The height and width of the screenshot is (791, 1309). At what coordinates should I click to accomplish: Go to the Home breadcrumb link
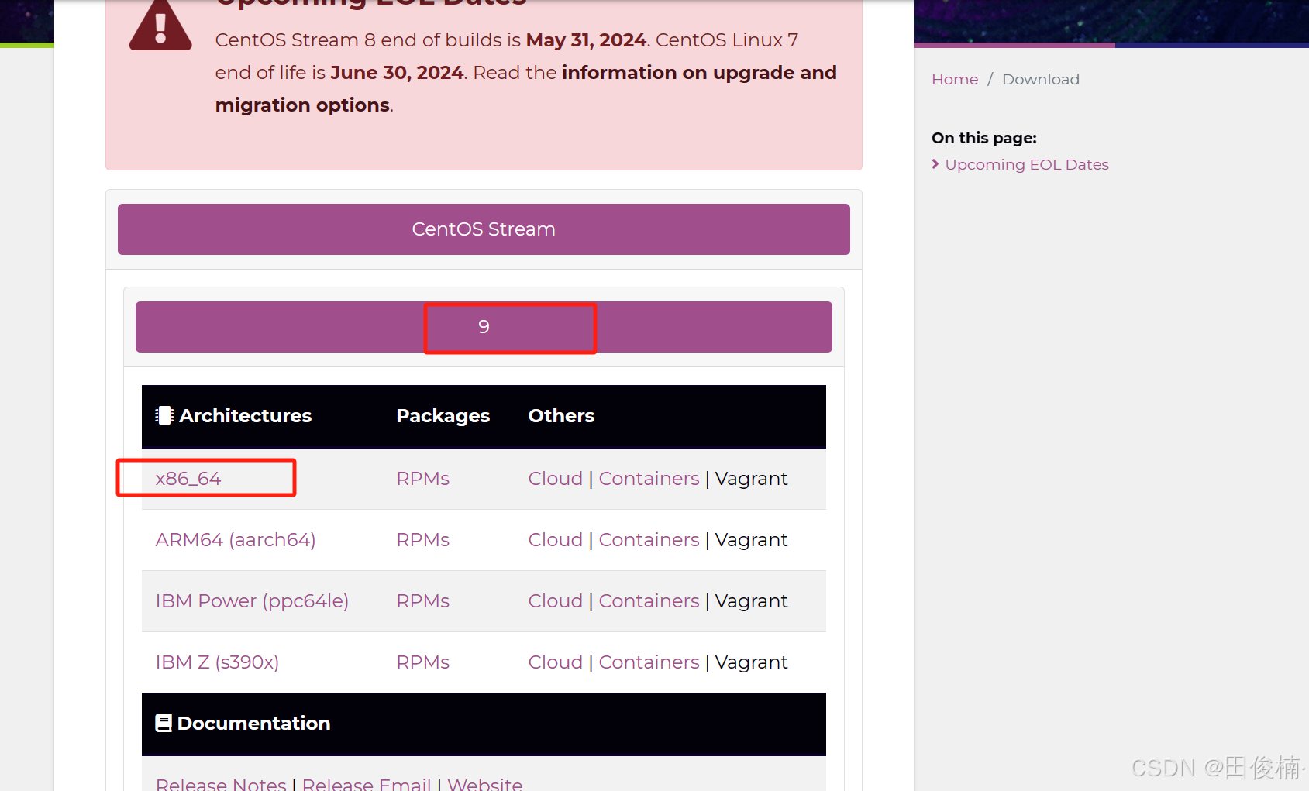pyautogui.click(x=955, y=79)
